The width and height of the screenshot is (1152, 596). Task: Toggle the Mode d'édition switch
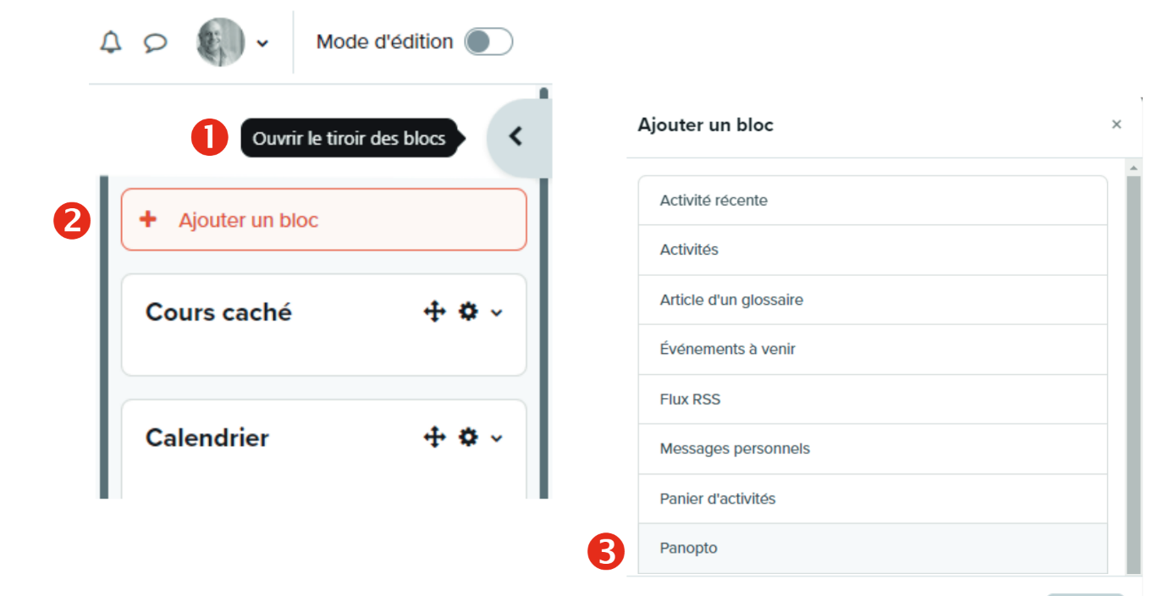pyautogui.click(x=488, y=41)
